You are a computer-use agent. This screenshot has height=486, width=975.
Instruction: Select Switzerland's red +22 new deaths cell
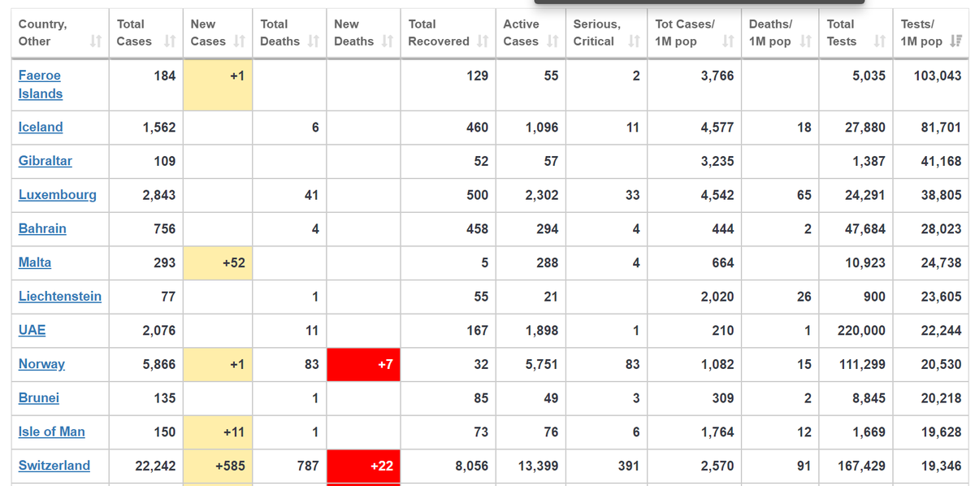364,466
